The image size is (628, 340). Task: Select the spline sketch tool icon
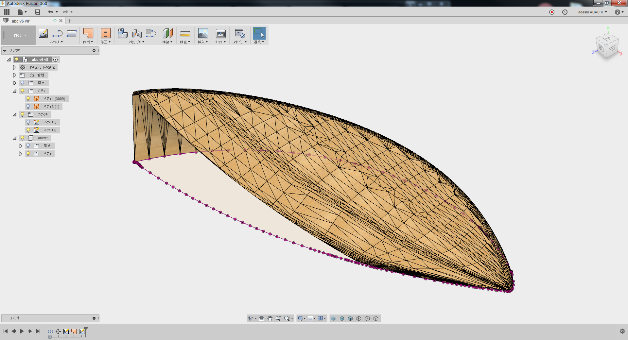58,33
